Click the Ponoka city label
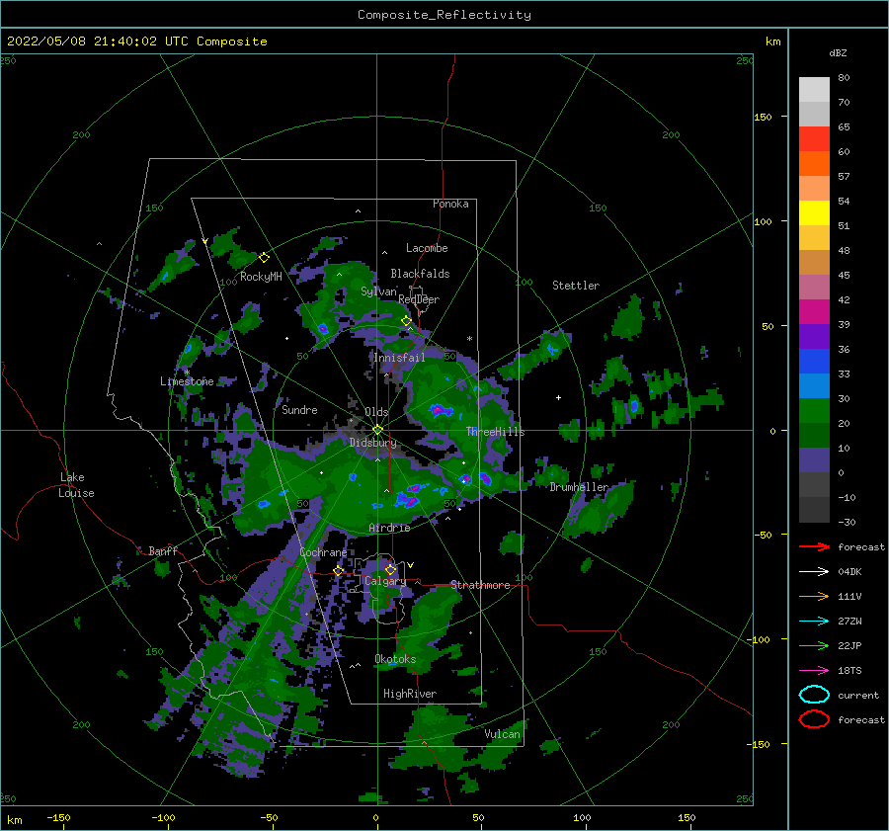 coord(450,204)
